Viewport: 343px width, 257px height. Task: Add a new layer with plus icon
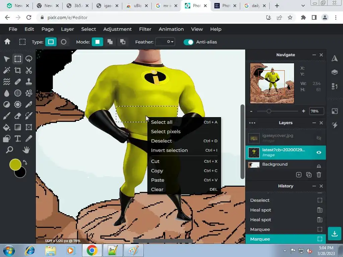[299, 175]
